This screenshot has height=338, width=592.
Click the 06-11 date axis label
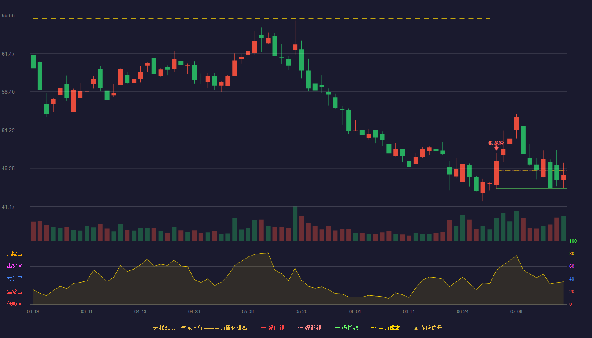click(409, 311)
